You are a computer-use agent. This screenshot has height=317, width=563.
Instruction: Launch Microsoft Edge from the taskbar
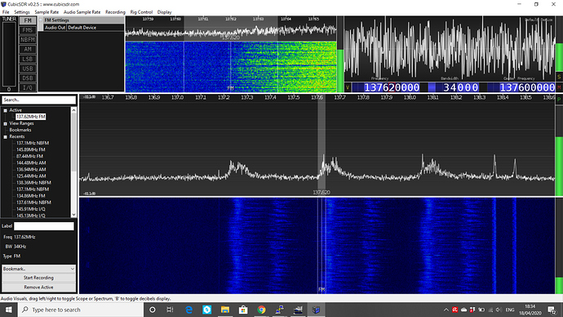188,310
